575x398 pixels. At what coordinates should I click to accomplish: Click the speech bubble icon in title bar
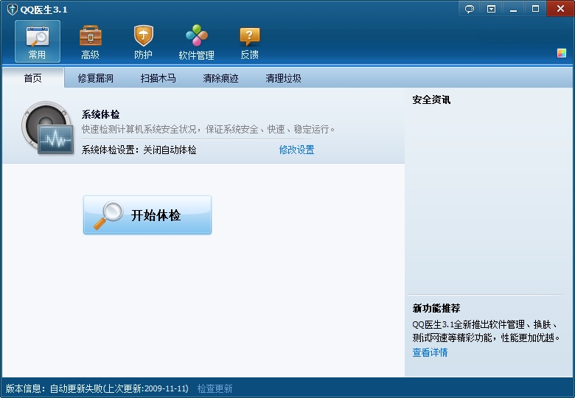click(x=470, y=9)
